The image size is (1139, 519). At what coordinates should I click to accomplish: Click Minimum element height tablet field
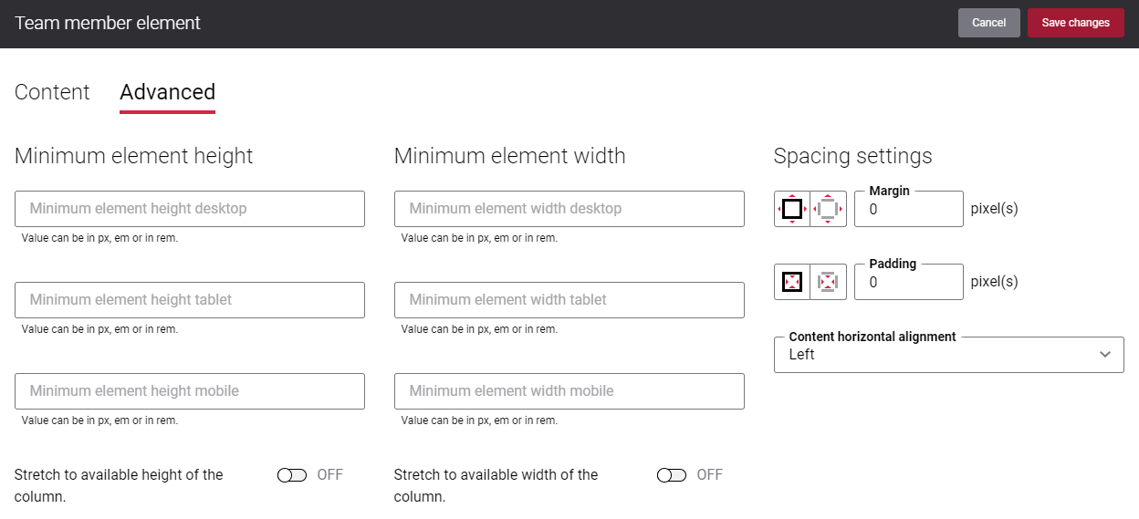[190, 300]
